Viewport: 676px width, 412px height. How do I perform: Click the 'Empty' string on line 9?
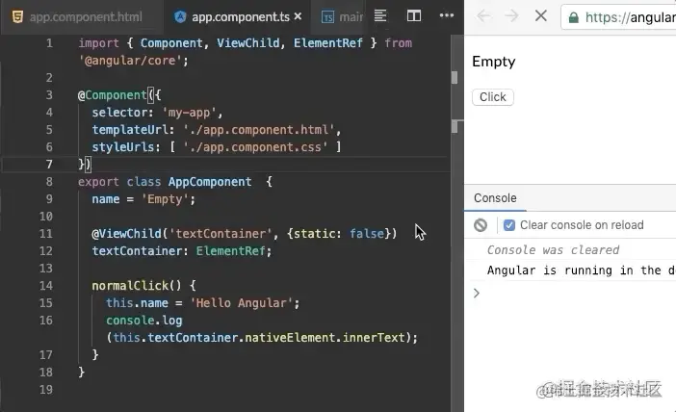pos(165,199)
